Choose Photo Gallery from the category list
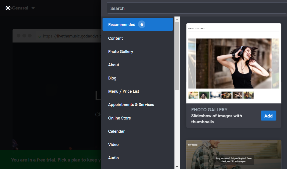Screen dimensions: 287x169 121,51
